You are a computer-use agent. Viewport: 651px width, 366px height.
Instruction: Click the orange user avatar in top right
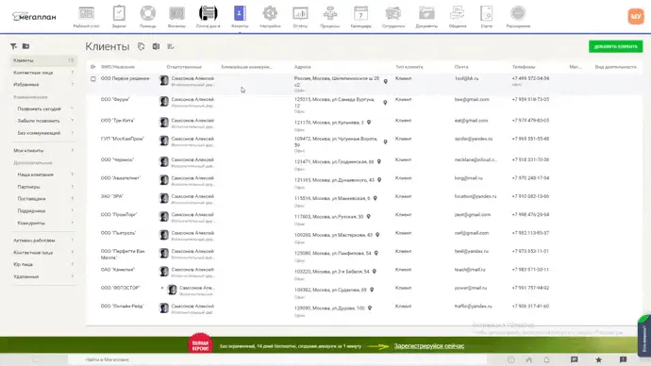(x=636, y=17)
